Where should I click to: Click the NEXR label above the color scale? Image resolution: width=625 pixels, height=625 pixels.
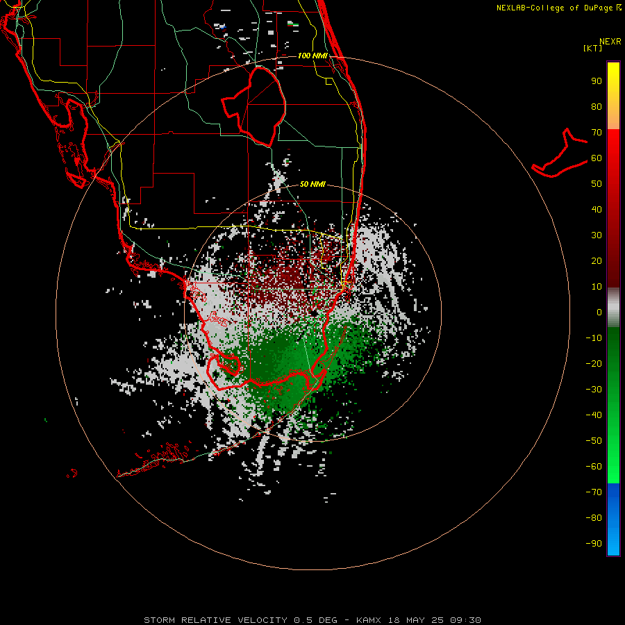(x=610, y=42)
